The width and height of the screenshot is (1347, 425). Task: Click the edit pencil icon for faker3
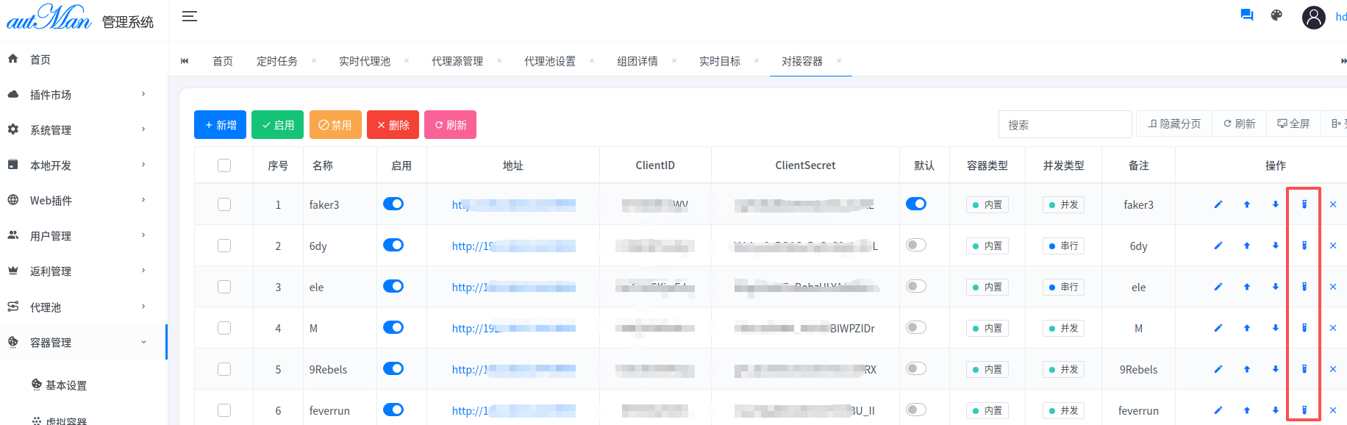1218,204
